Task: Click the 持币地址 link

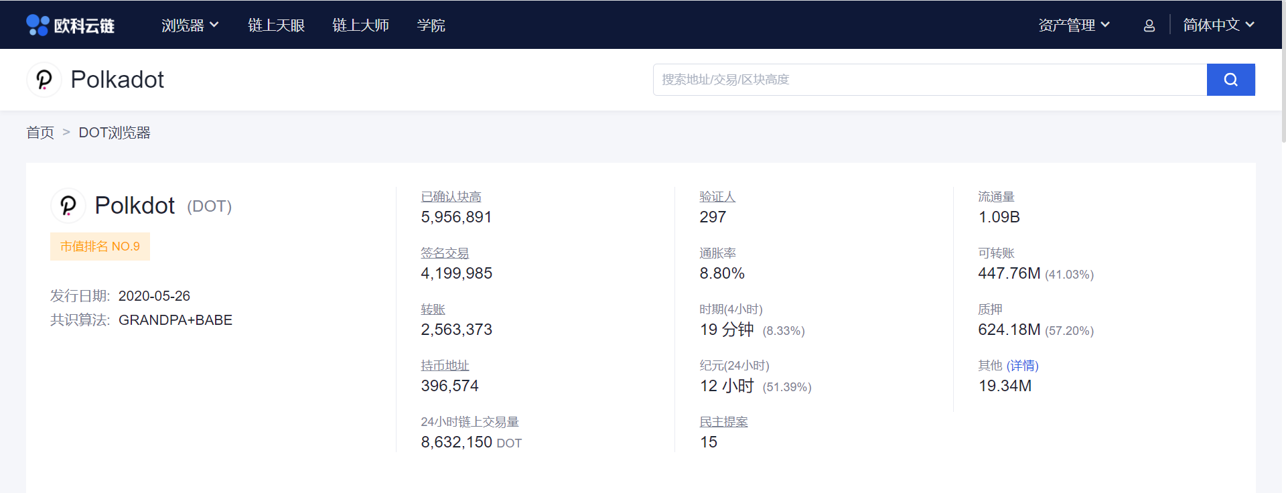Action: click(x=445, y=366)
